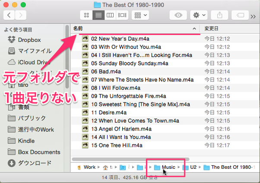Click the Quick Look eye button
This screenshot has width=260, height=183.
click(x=178, y=15)
